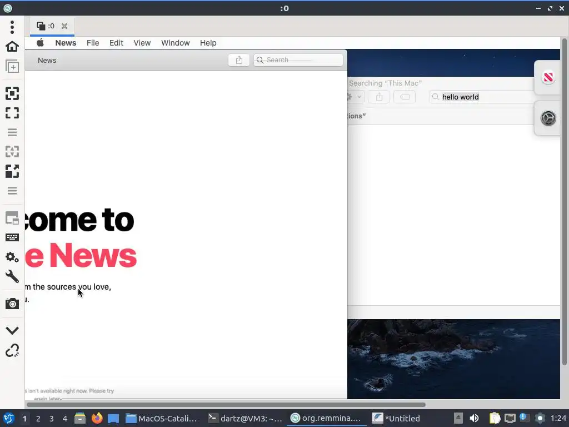Open the View menu

click(x=142, y=43)
